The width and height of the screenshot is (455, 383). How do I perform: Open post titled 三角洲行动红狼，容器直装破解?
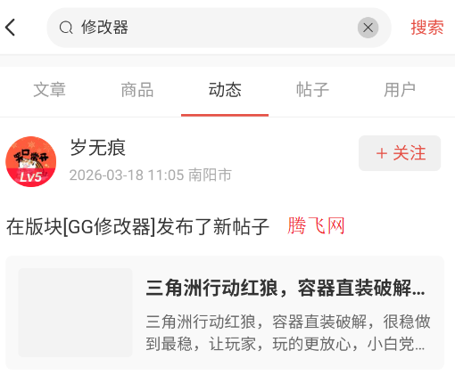285,288
